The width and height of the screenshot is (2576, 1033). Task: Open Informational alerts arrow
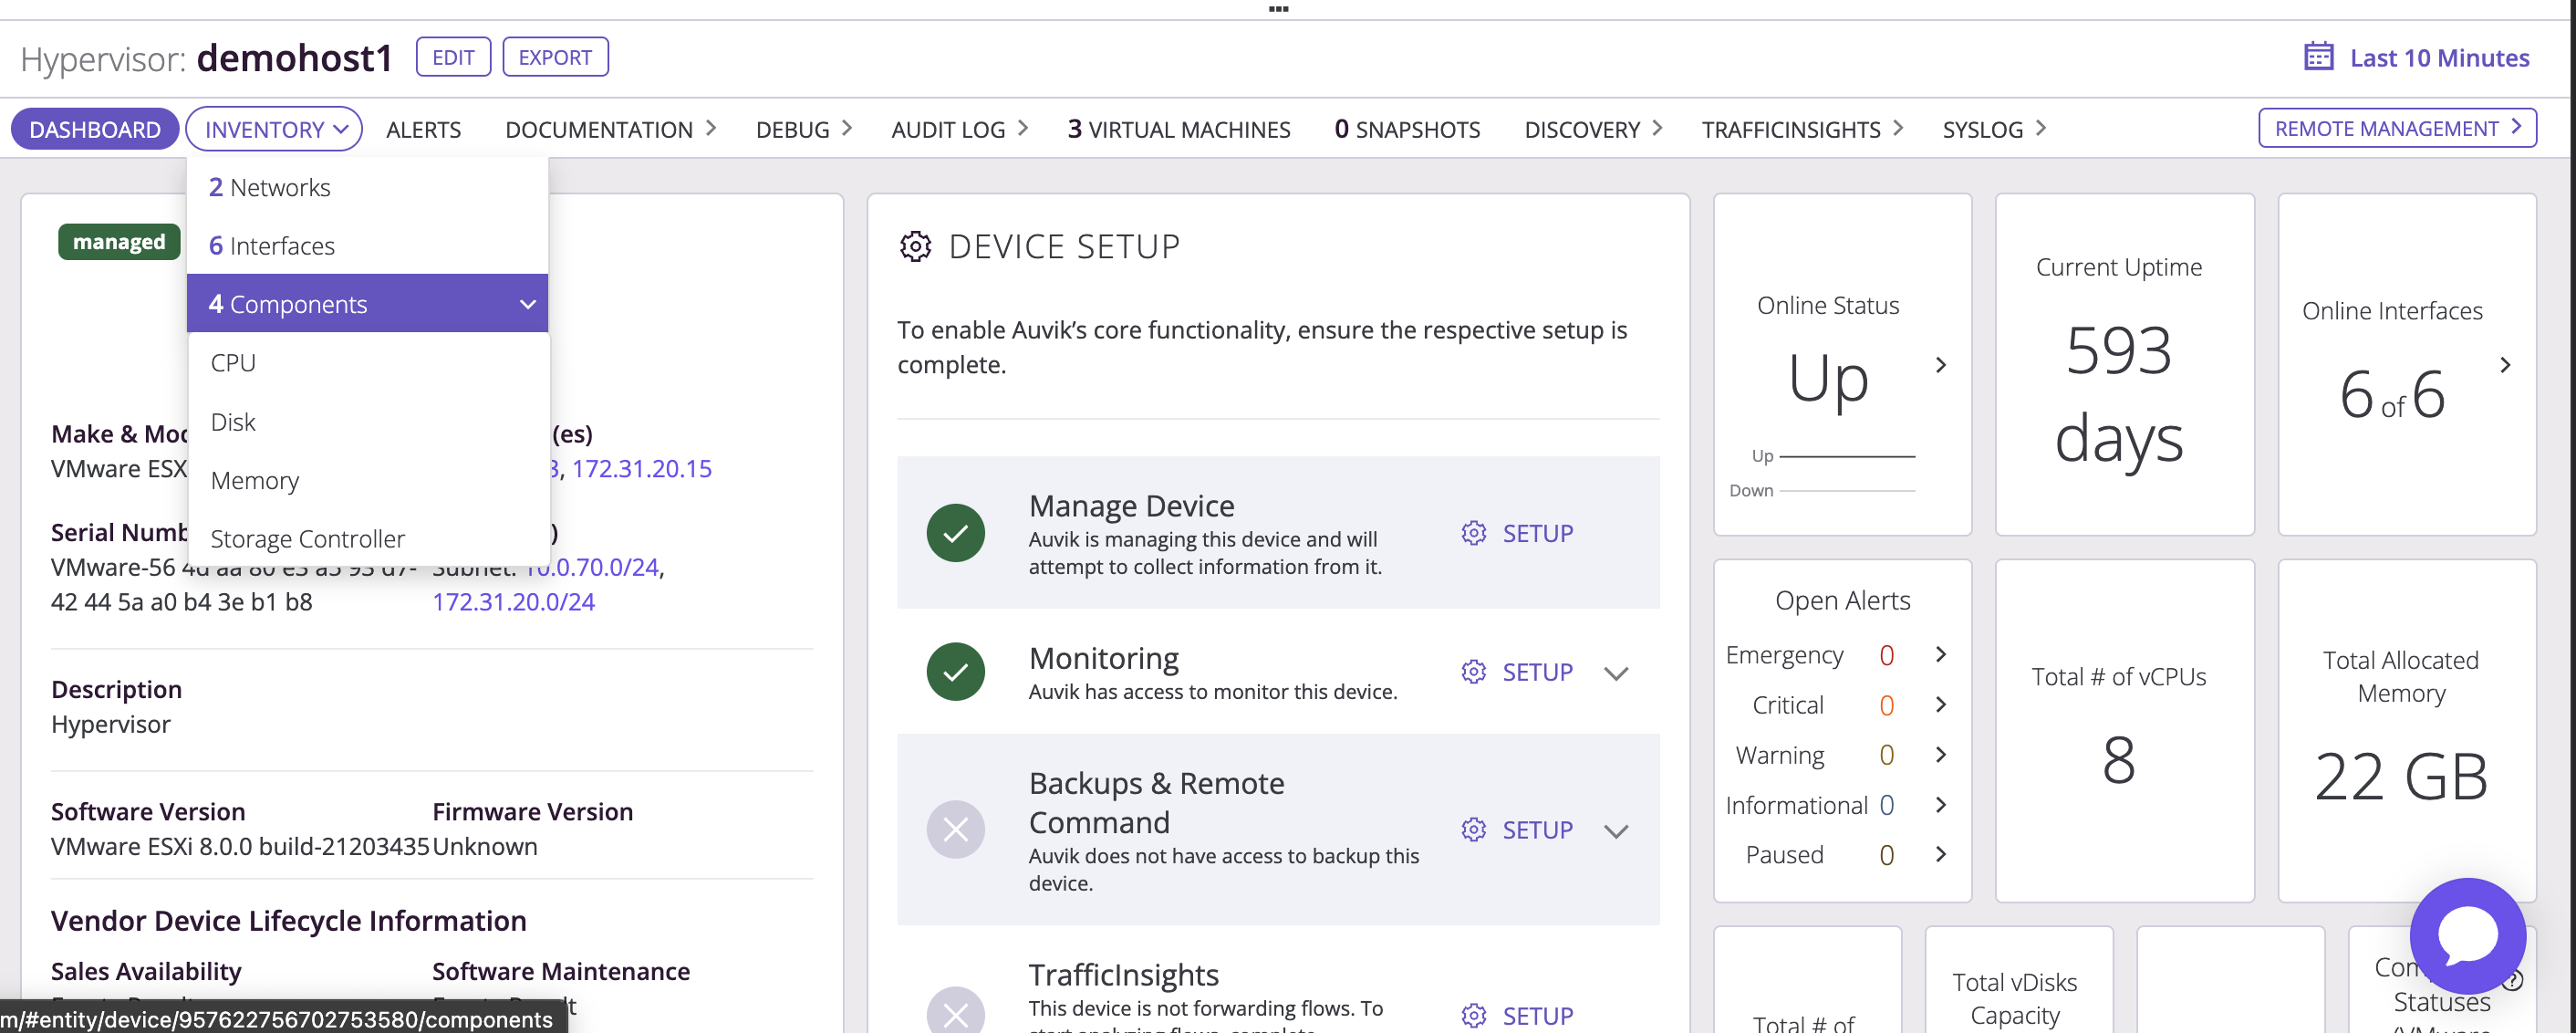pyautogui.click(x=1941, y=804)
